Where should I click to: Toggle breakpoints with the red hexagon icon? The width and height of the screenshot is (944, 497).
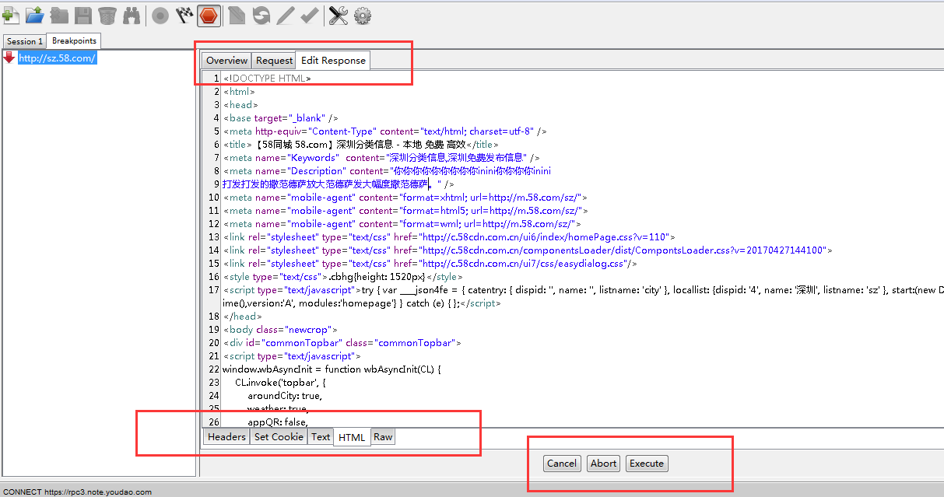(209, 14)
